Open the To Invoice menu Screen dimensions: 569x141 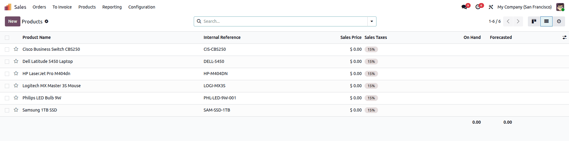pyautogui.click(x=62, y=7)
